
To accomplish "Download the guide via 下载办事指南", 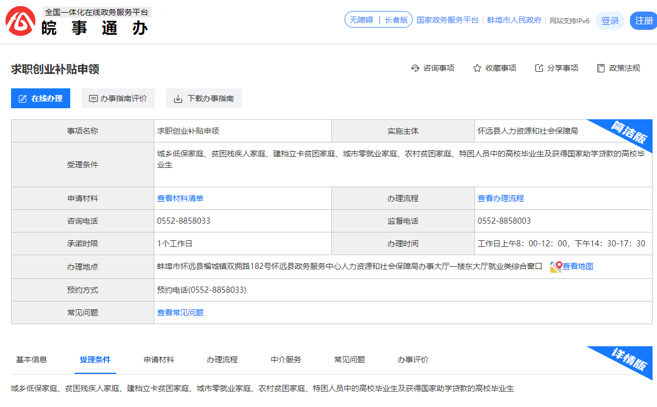I will tap(204, 98).
